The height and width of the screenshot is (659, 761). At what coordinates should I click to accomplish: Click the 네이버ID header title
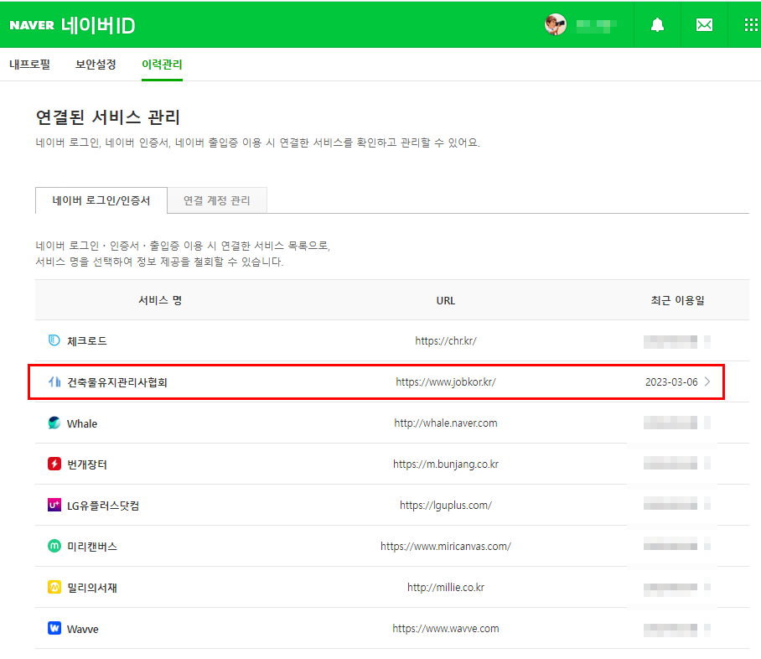pos(98,25)
